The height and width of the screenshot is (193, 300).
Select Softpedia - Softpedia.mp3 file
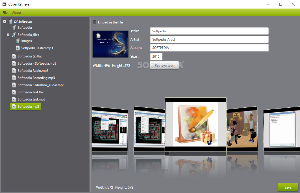click(x=37, y=64)
